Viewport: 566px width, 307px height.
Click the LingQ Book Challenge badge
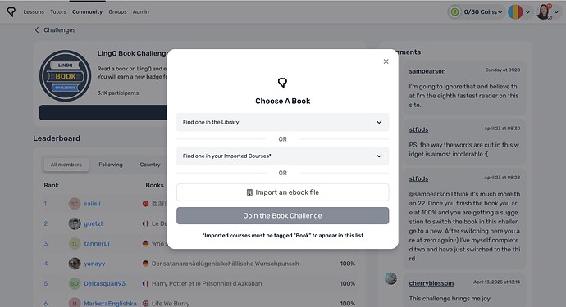pos(66,75)
